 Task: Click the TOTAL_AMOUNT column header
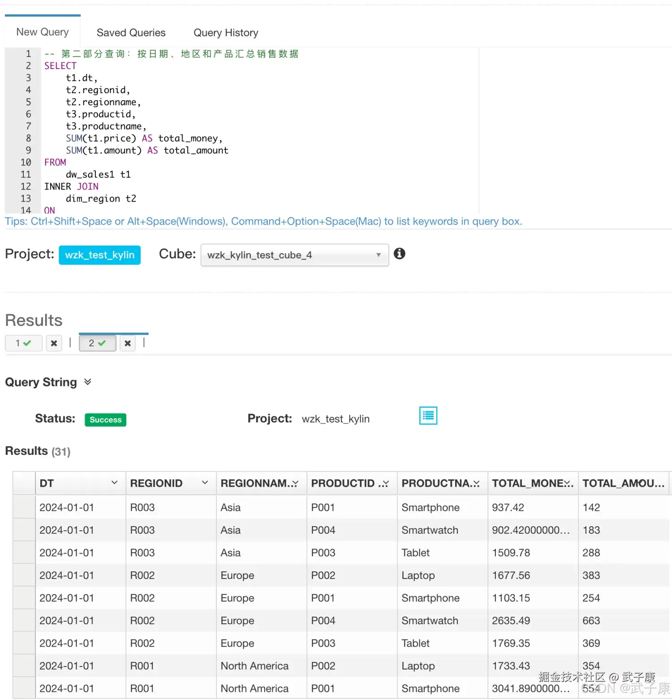(x=623, y=483)
